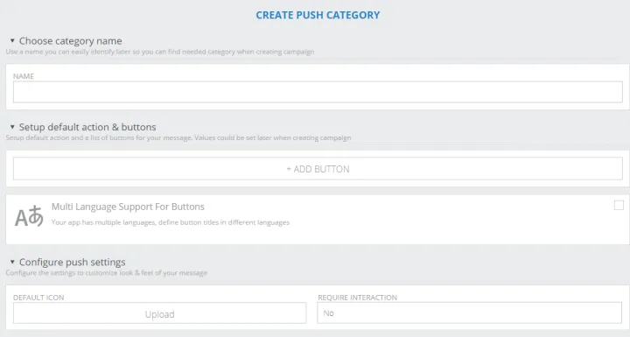Click Upload for the default icon
The height and width of the screenshot is (337, 630).
coord(159,313)
